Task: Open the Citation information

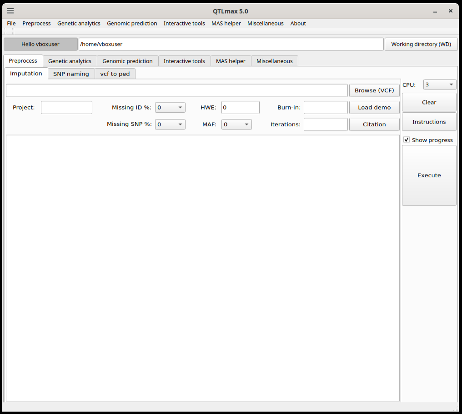Action: click(x=374, y=125)
